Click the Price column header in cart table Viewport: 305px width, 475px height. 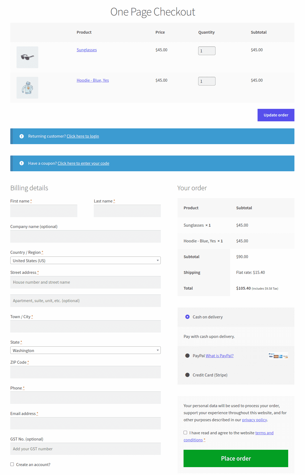coord(160,32)
